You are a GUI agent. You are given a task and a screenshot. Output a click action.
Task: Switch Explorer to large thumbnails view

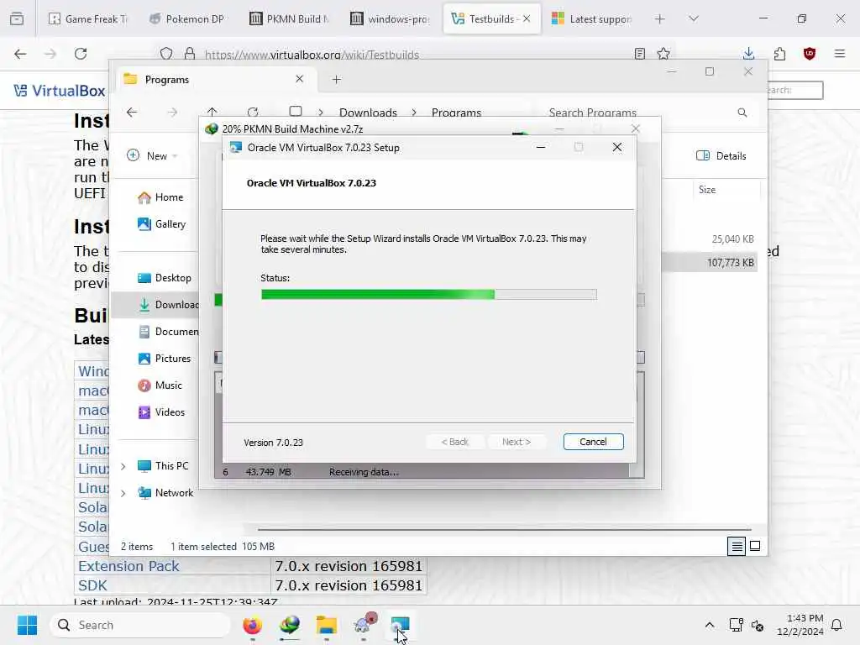[x=755, y=546]
